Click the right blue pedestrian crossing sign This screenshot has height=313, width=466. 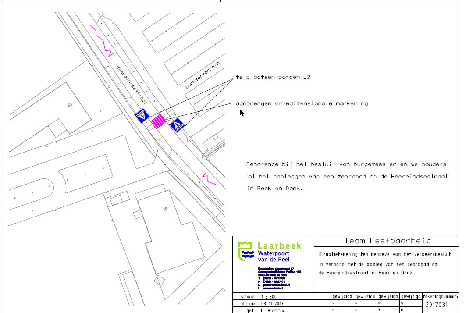click(x=177, y=125)
